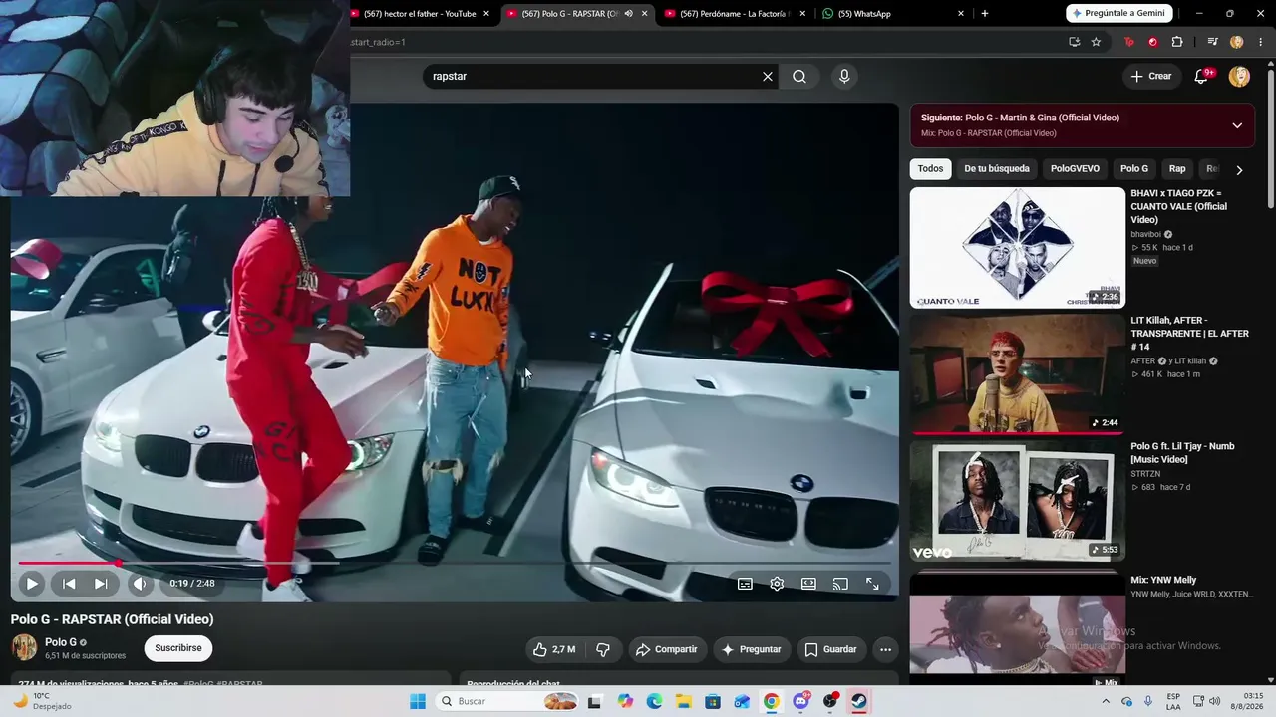Cast the video to a TV
This screenshot has width=1276, height=717.
[x=840, y=584]
